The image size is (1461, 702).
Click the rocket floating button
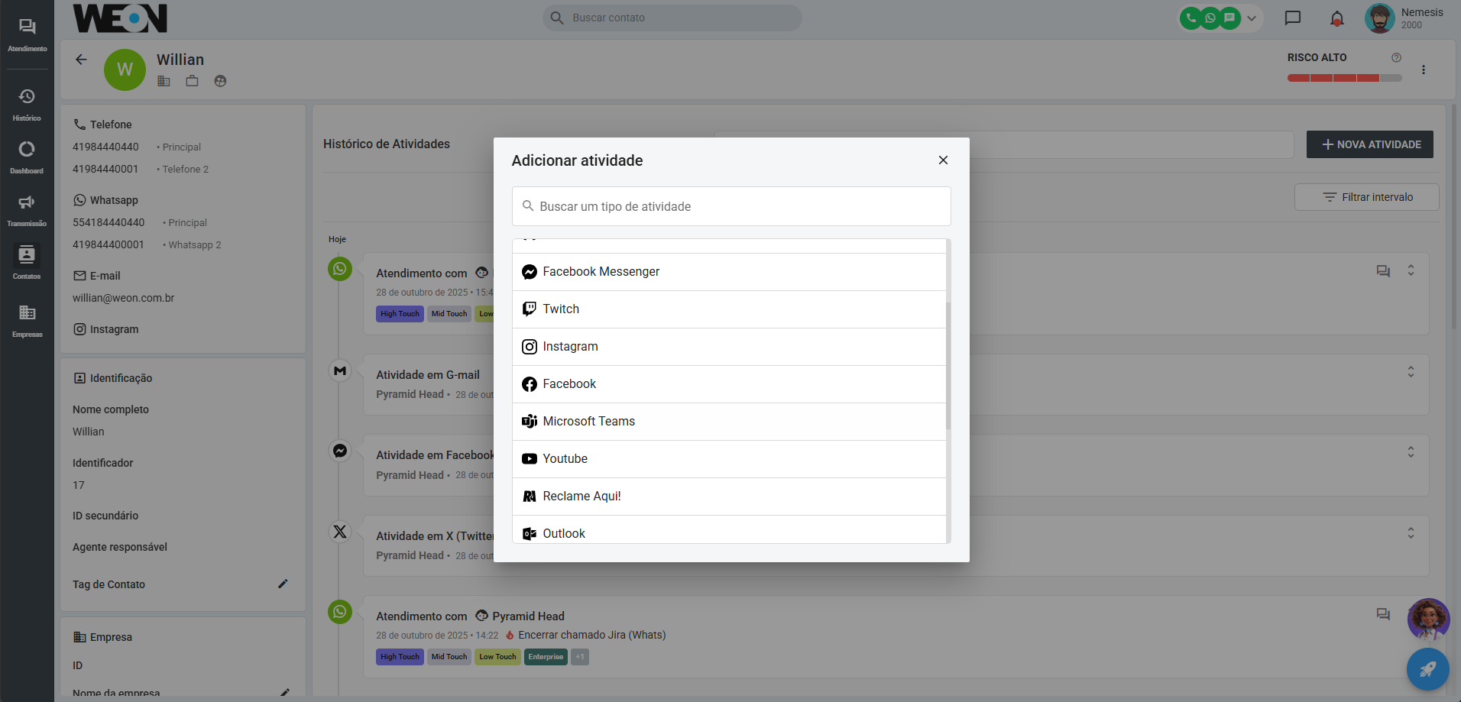(x=1427, y=669)
